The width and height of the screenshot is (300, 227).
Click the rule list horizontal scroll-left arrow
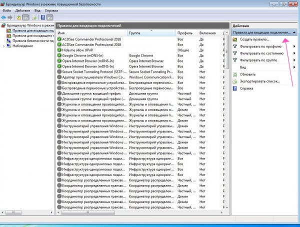pos(58,212)
